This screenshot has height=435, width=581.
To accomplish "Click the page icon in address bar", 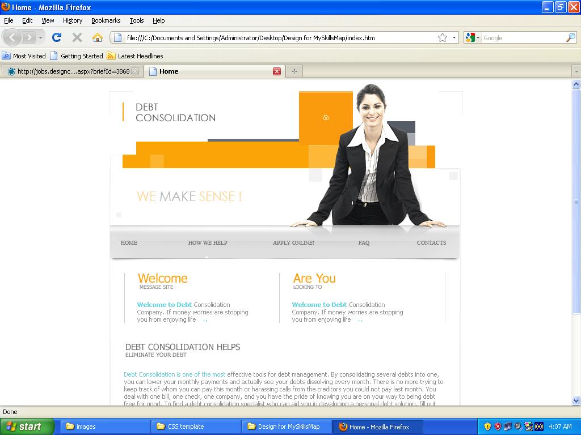I will click(x=118, y=37).
